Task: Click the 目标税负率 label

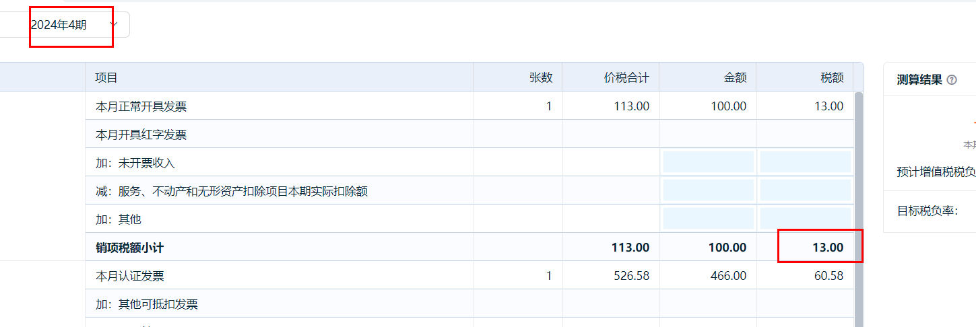Action: [x=927, y=211]
